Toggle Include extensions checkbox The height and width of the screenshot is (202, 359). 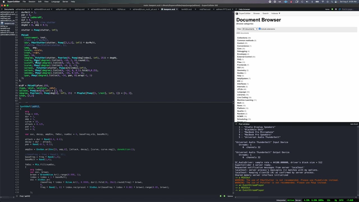pos(260,29)
